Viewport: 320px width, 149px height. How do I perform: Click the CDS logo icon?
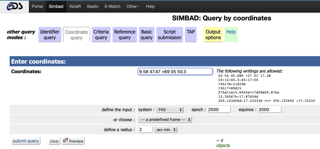14,6
